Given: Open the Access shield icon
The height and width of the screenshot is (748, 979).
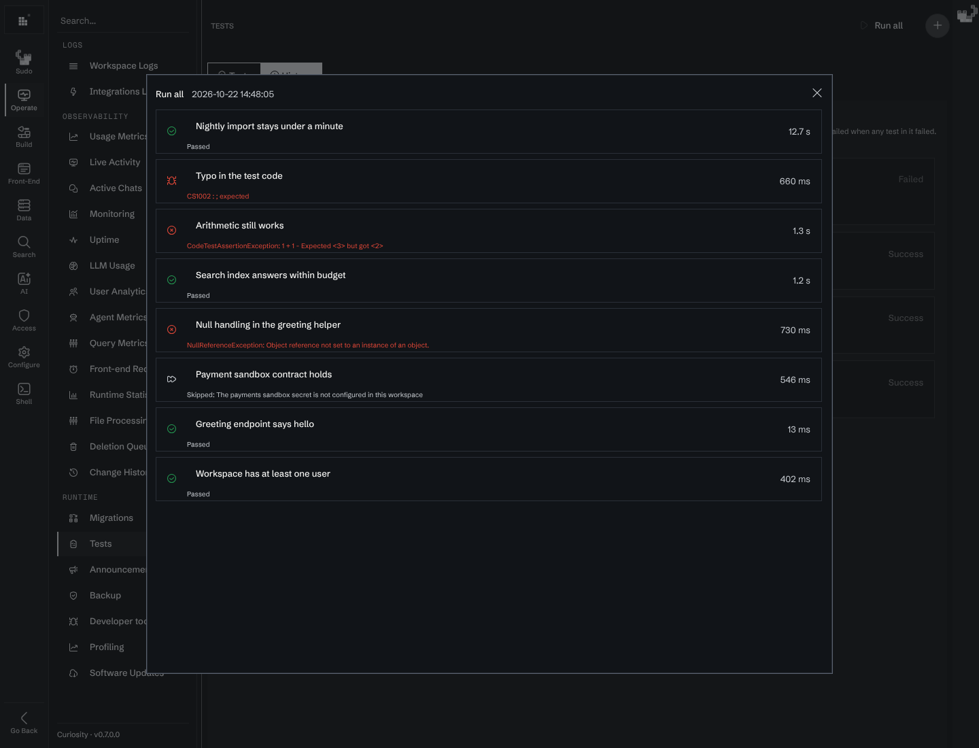Looking at the screenshot, I should click(24, 316).
